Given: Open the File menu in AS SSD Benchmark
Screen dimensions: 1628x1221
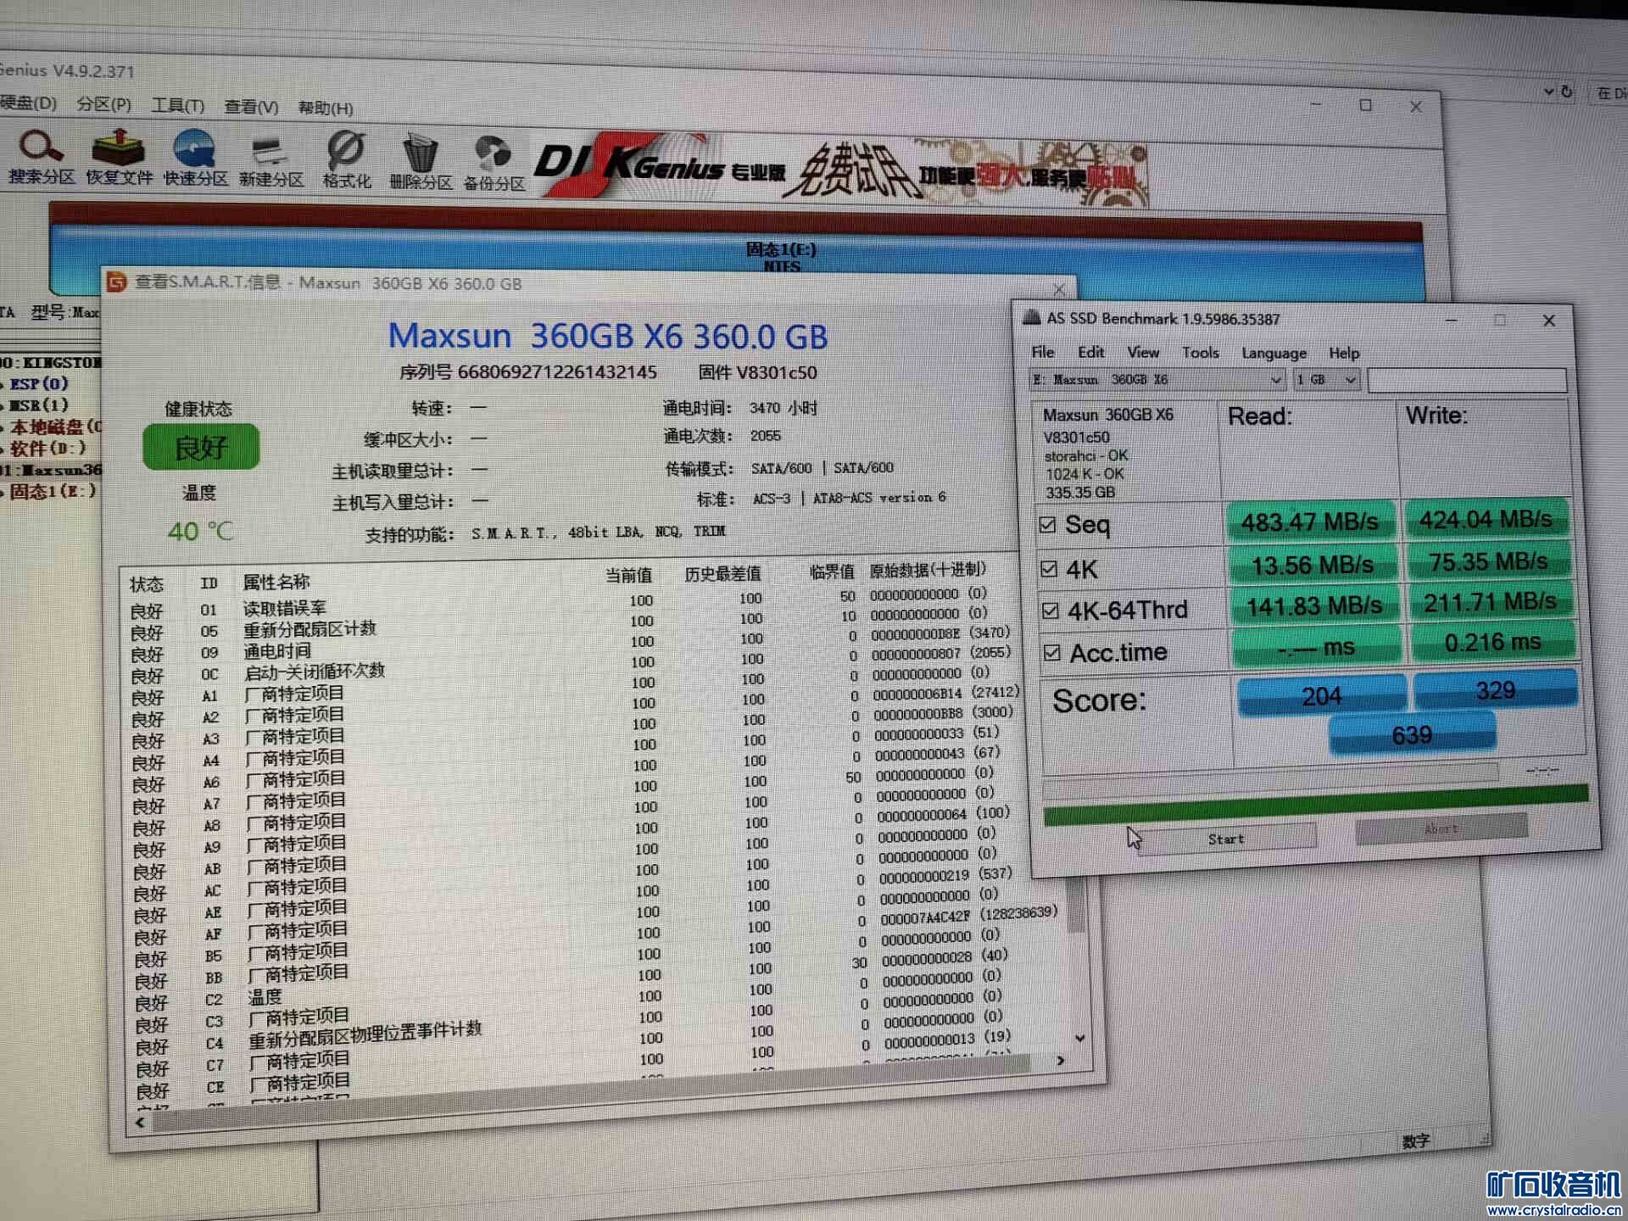Looking at the screenshot, I should click(1043, 352).
